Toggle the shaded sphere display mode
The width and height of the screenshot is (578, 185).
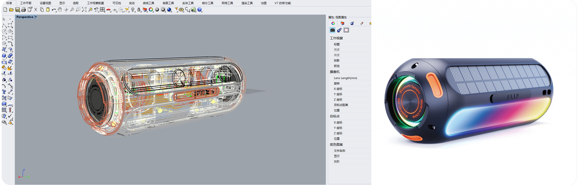tap(157, 10)
